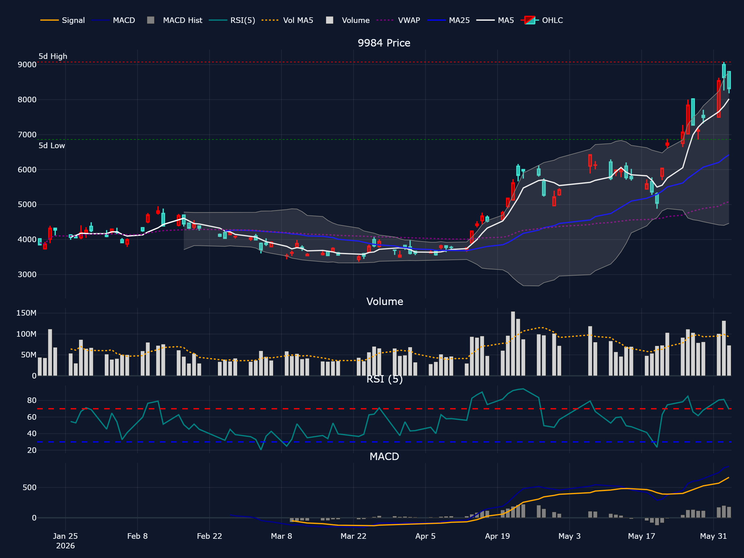
Task: Click the 40 tick on the RSI axis
Action: [32, 434]
